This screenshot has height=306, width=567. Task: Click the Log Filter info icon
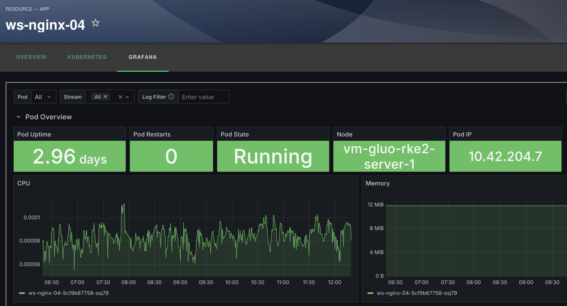click(x=171, y=97)
